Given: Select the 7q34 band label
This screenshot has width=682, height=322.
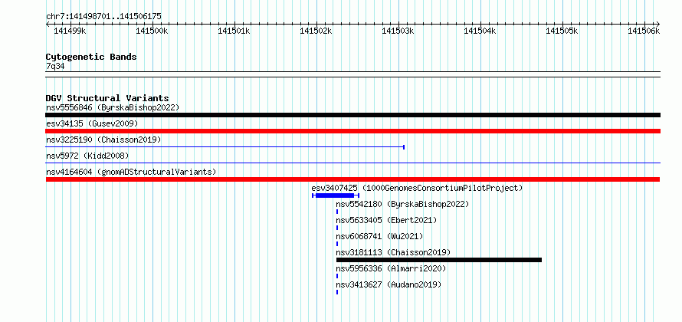Looking at the screenshot, I should 55,66.
